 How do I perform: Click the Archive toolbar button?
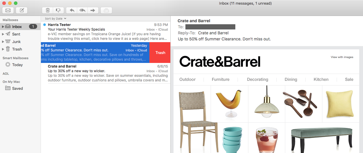106,10
